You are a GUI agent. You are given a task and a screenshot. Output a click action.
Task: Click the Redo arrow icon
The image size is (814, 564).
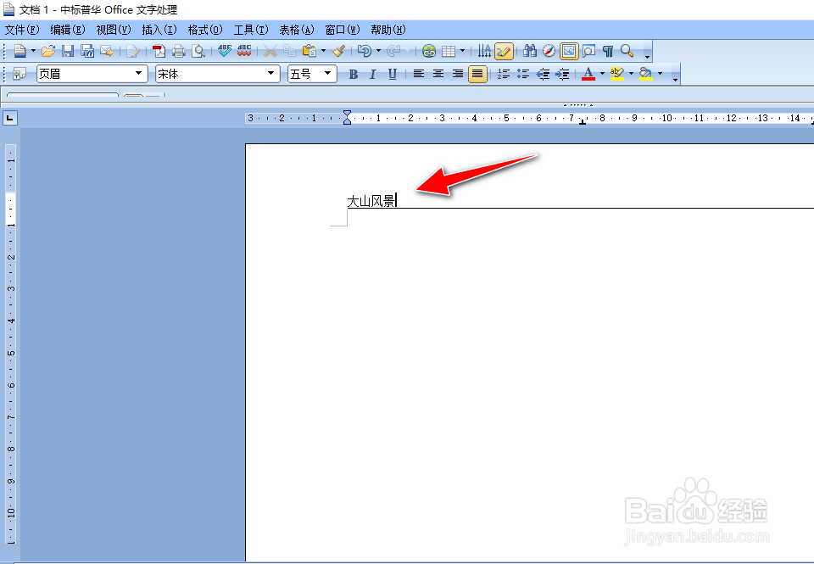pyautogui.click(x=394, y=51)
